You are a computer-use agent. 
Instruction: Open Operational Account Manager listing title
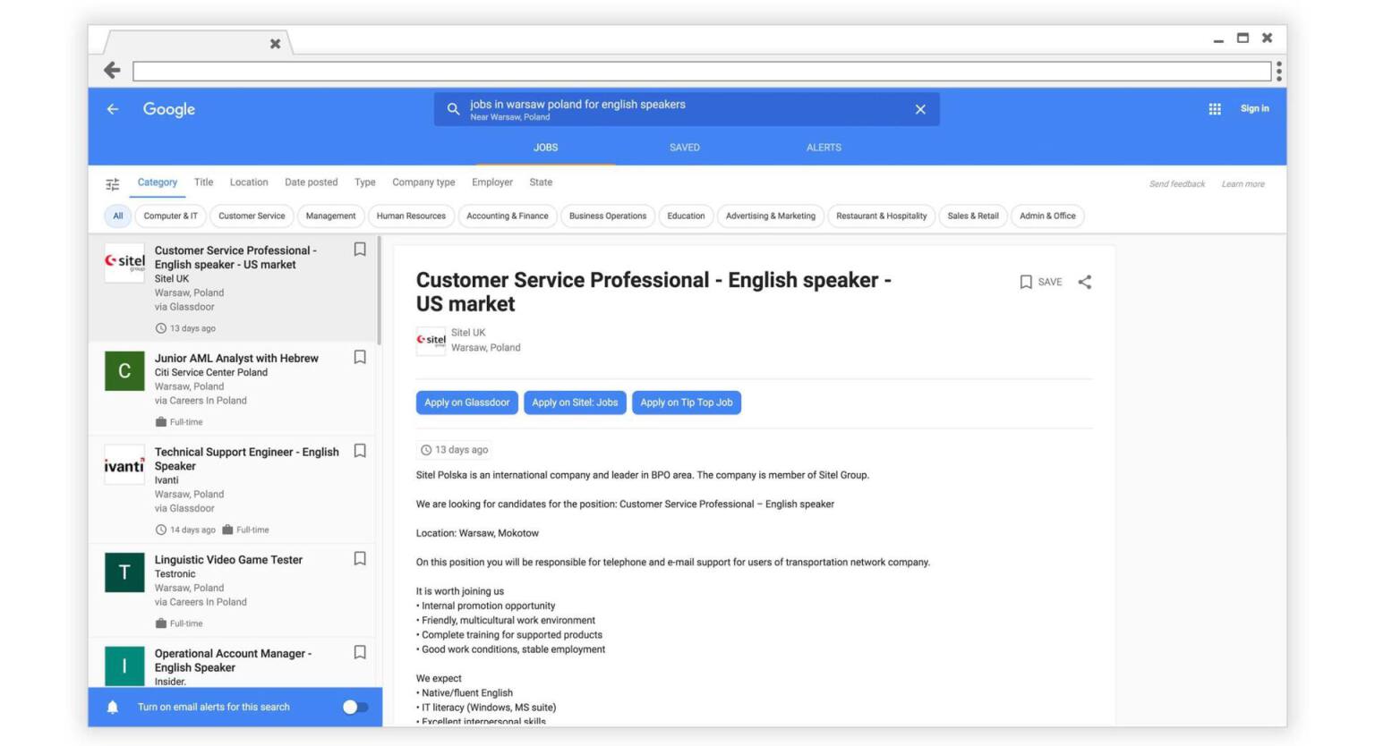[233, 660]
